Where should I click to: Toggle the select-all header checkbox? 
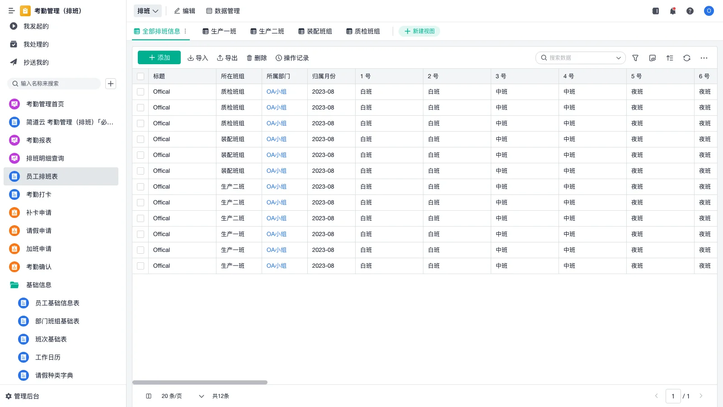[141, 76]
